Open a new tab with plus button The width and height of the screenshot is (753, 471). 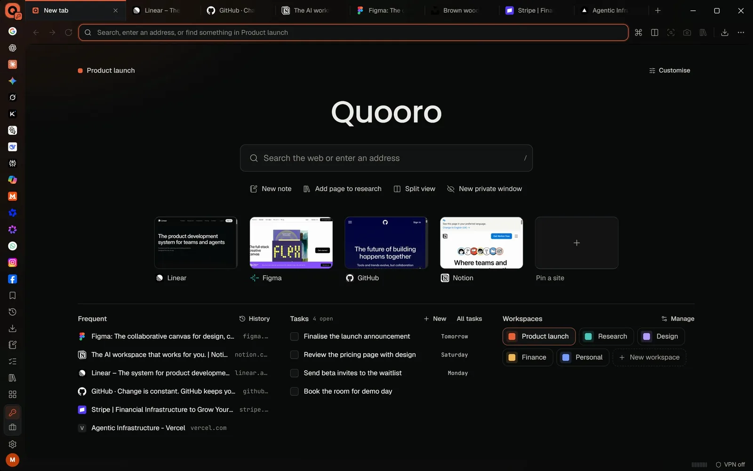[x=658, y=10]
